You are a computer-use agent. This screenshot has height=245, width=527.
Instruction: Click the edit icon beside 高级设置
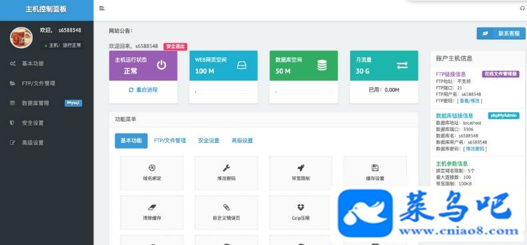click(x=13, y=143)
